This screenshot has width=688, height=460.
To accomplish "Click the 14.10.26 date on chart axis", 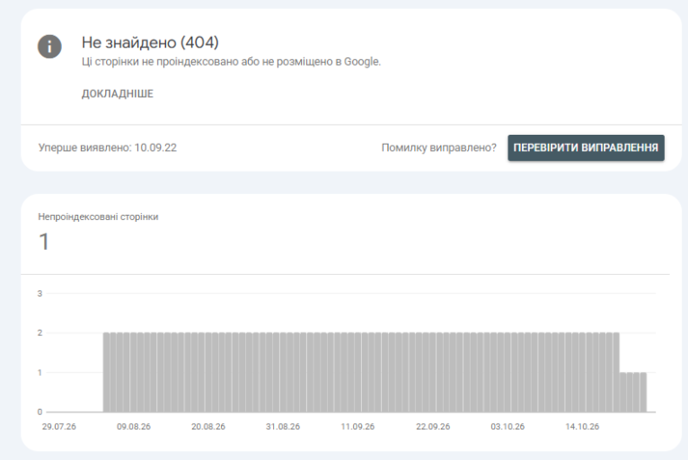I will [x=582, y=426].
